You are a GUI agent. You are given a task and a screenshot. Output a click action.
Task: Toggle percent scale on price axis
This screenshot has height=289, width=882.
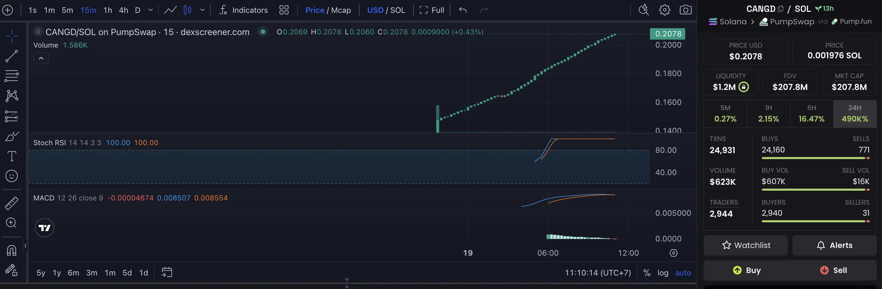[x=647, y=273]
